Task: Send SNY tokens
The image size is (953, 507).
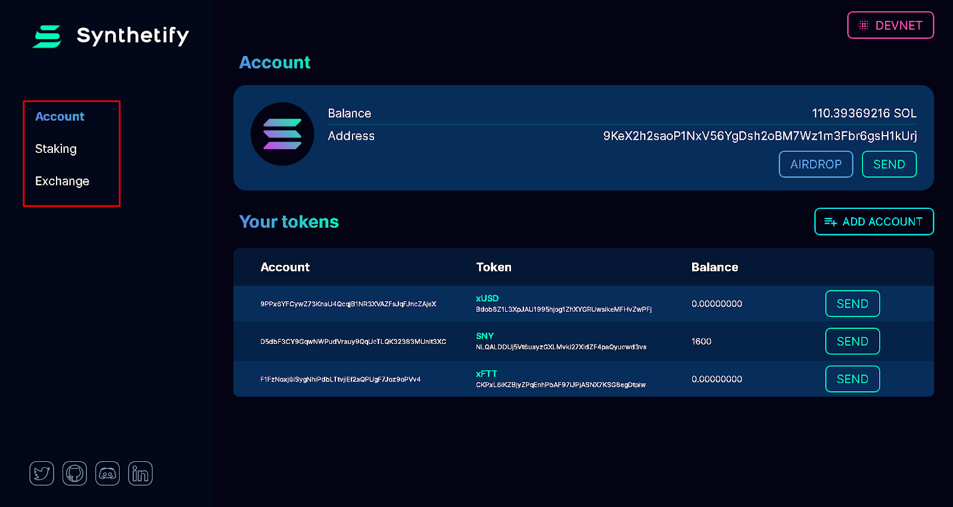Action: 852,341
